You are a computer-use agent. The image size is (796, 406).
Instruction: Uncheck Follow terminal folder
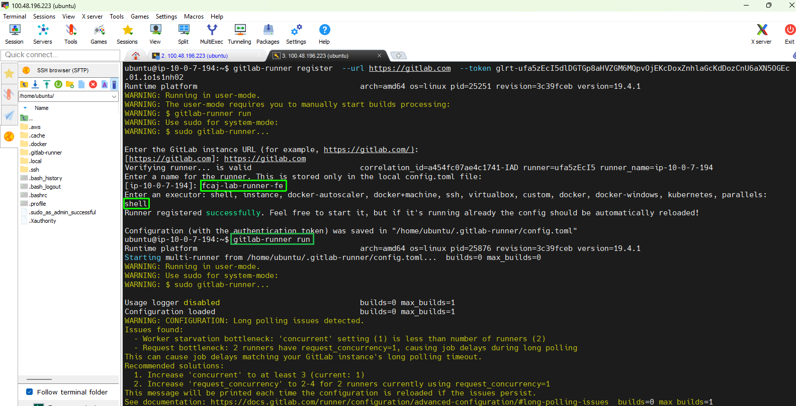pos(29,392)
